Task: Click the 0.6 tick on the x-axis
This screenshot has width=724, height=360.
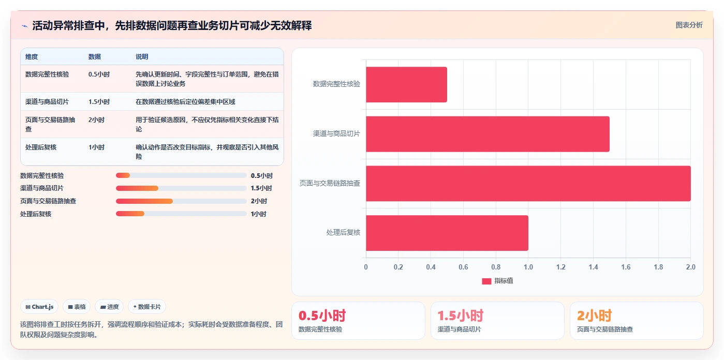Action: (x=463, y=267)
